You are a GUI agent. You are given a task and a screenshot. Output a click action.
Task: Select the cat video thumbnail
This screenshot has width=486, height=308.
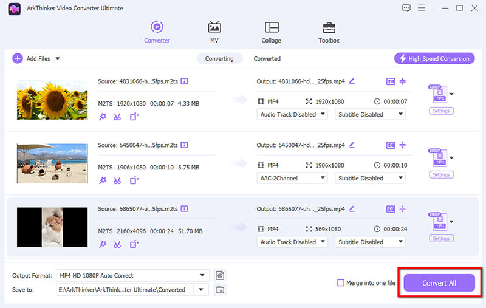tap(52, 227)
